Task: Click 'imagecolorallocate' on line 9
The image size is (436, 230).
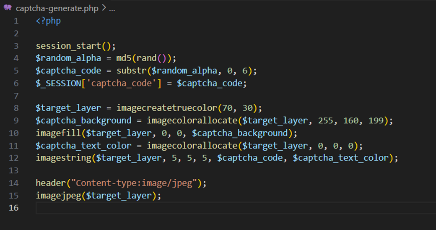Action: pyautogui.click(x=192, y=120)
